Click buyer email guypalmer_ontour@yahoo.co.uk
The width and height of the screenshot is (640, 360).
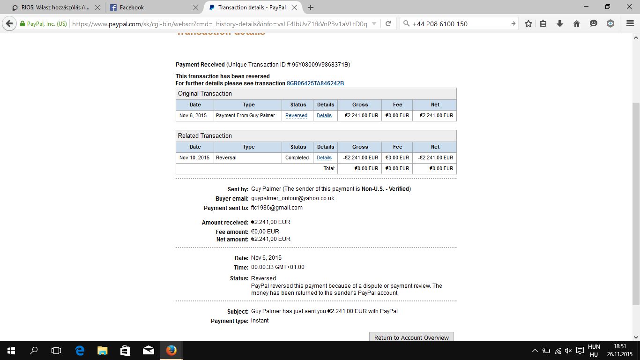pyautogui.click(x=292, y=198)
